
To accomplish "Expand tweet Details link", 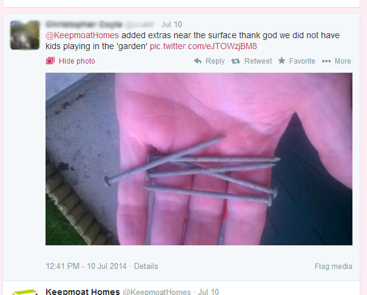I will 146,266.
